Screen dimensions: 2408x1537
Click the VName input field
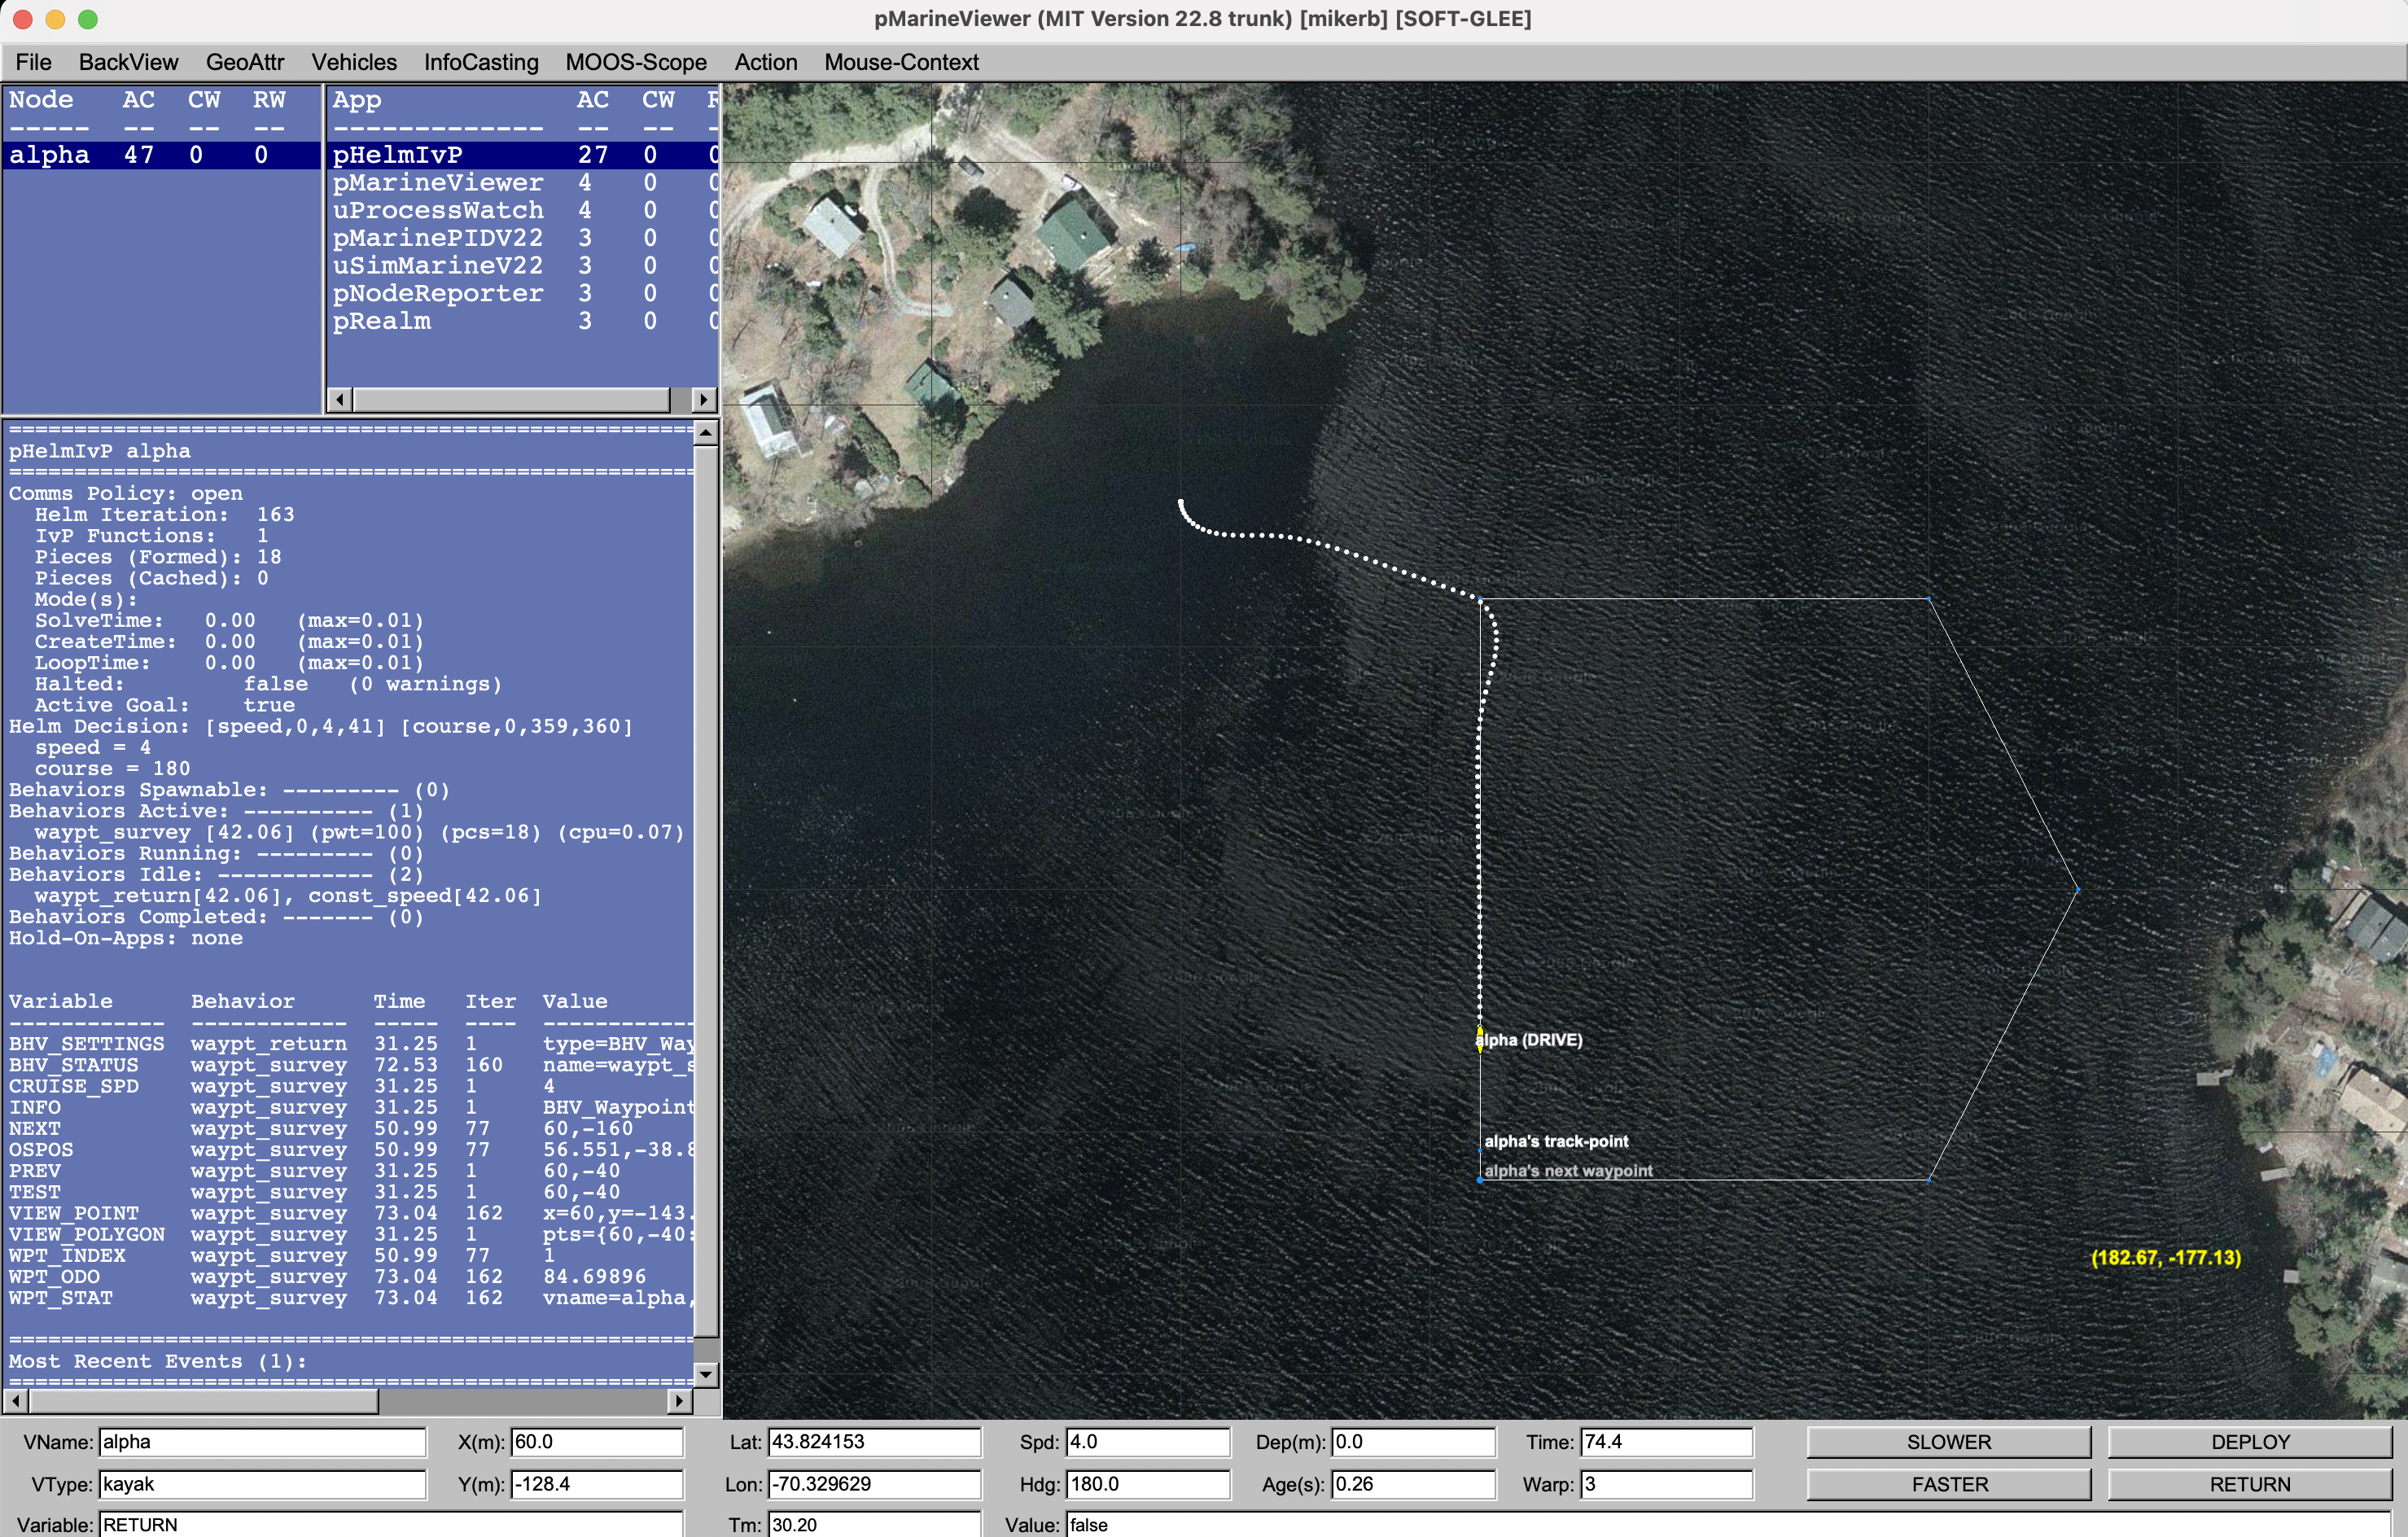262,1442
